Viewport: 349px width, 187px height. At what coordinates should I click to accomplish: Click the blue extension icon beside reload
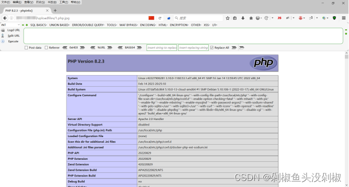click(x=169, y=18)
